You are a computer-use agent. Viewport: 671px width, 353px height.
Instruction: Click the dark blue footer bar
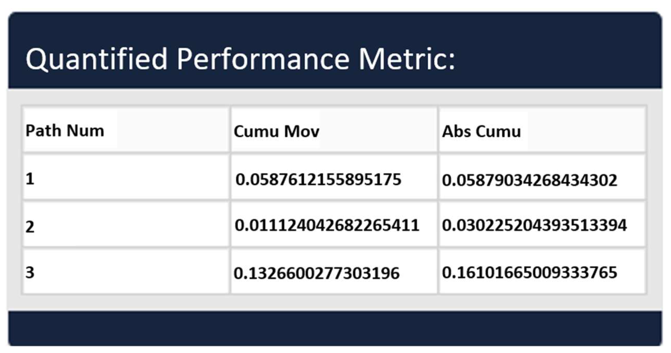click(x=335, y=328)
